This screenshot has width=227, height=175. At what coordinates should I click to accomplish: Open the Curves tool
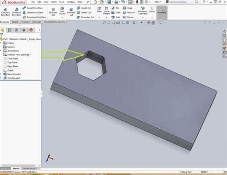click(x=152, y=10)
